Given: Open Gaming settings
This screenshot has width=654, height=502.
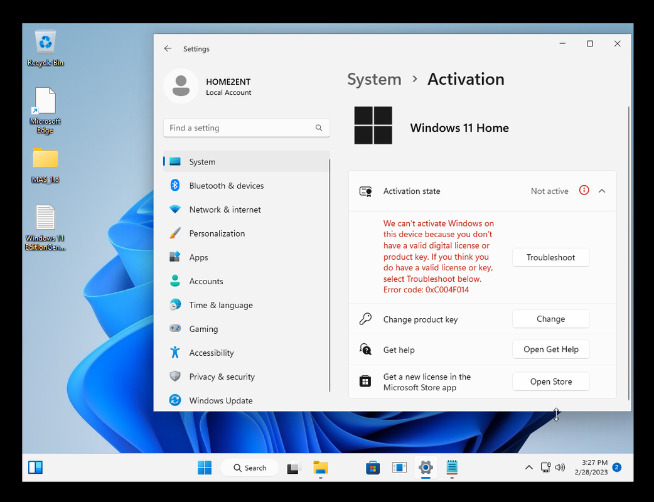Looking at the screenshot, I should pyautogui.click(x=246, y=329).
